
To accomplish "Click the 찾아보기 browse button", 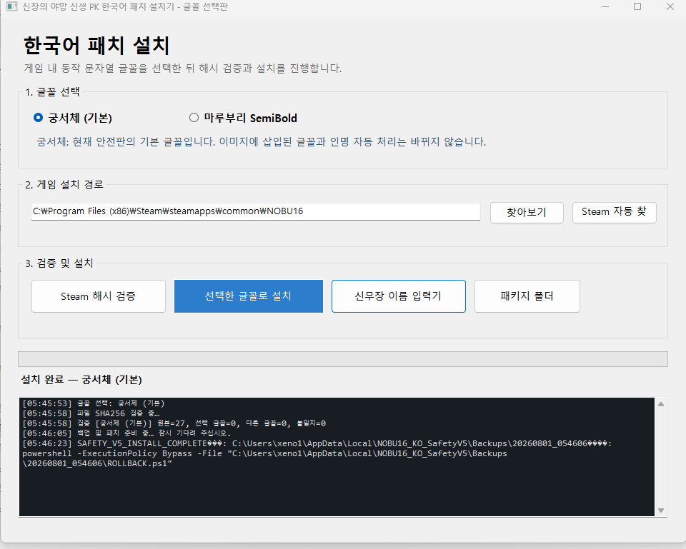I will point(527,213).
